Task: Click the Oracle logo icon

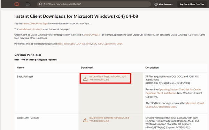Action: 17,4
